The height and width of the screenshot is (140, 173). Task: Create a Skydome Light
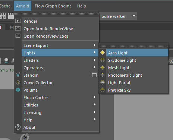(x=137, y=60)
